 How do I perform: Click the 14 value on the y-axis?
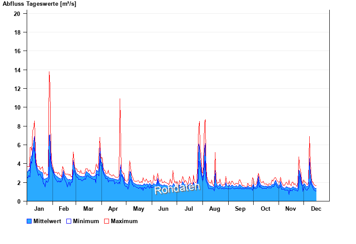(17, 70)
